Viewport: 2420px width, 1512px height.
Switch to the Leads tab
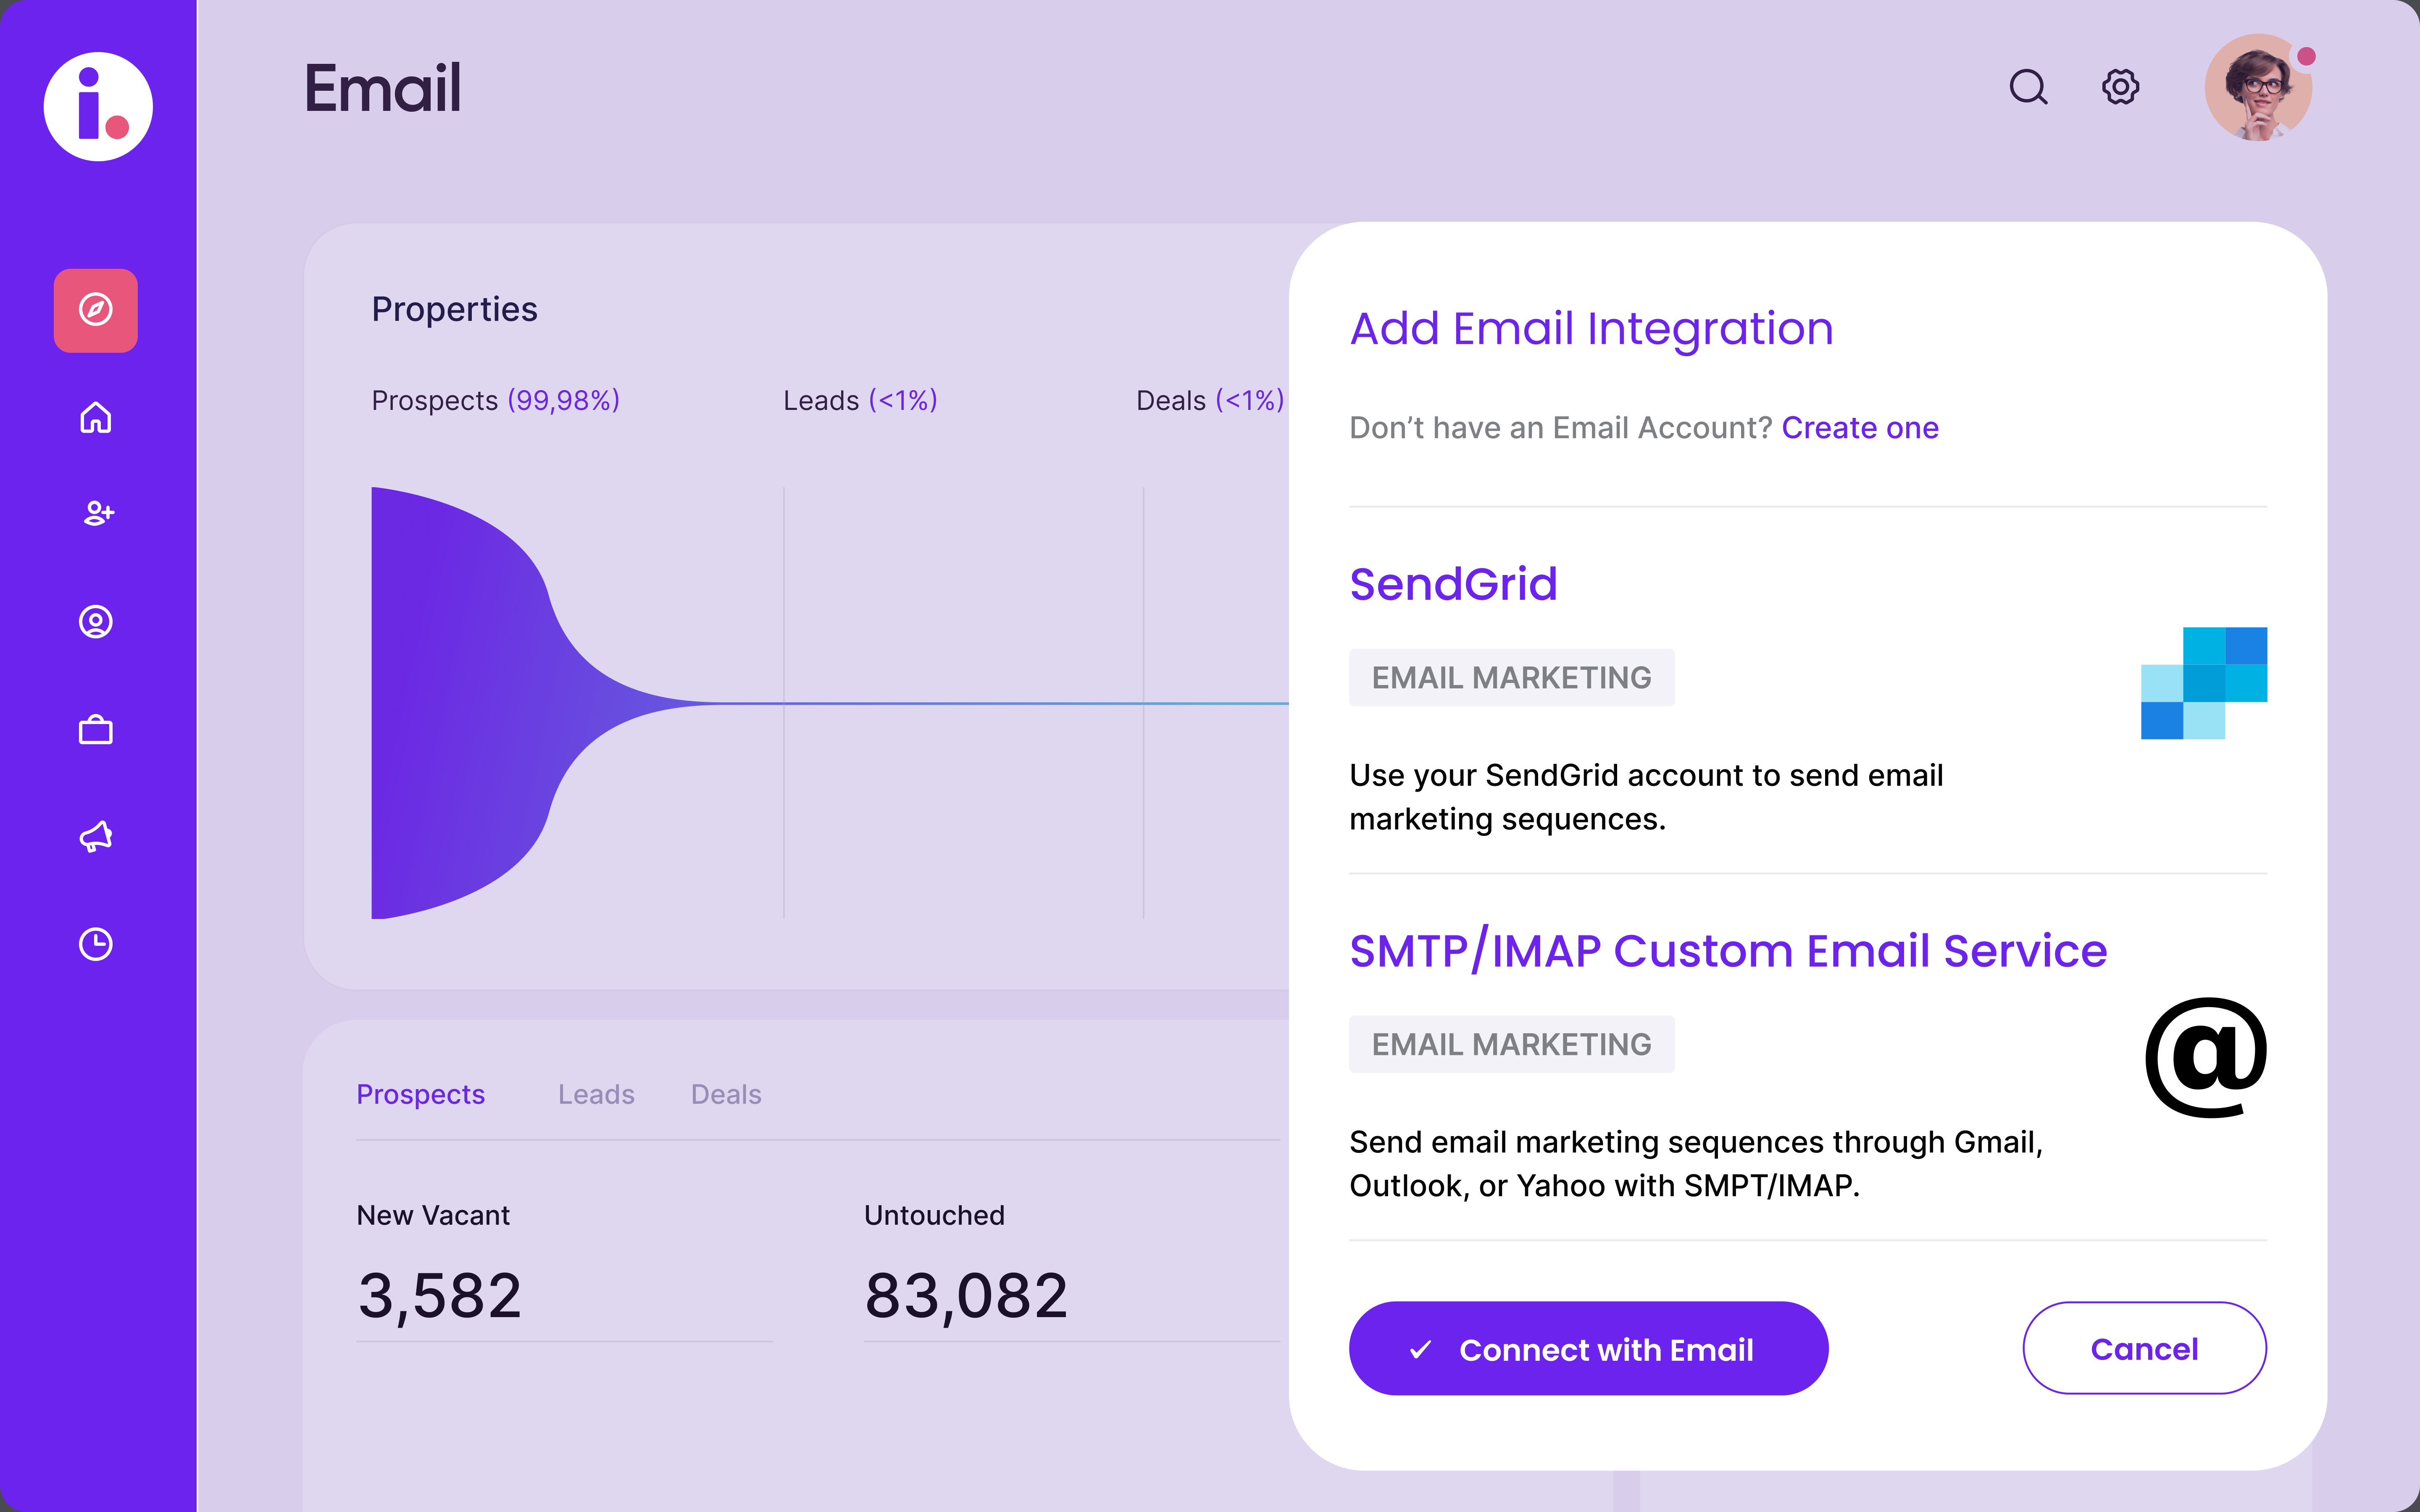(x=596, y=1095)
